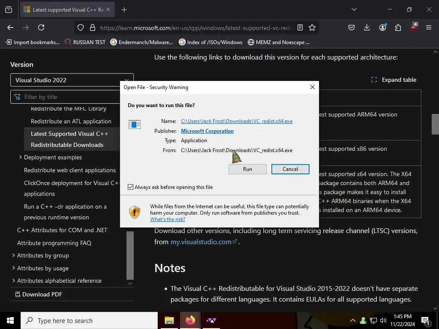Click Firefox View icon in tab strip
This screenshot has height=329, width=439.
click(9, 9)
